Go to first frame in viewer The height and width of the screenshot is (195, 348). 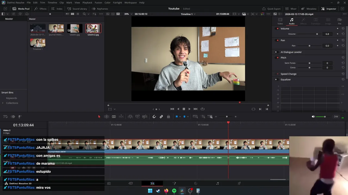click(x=172, y=109)
